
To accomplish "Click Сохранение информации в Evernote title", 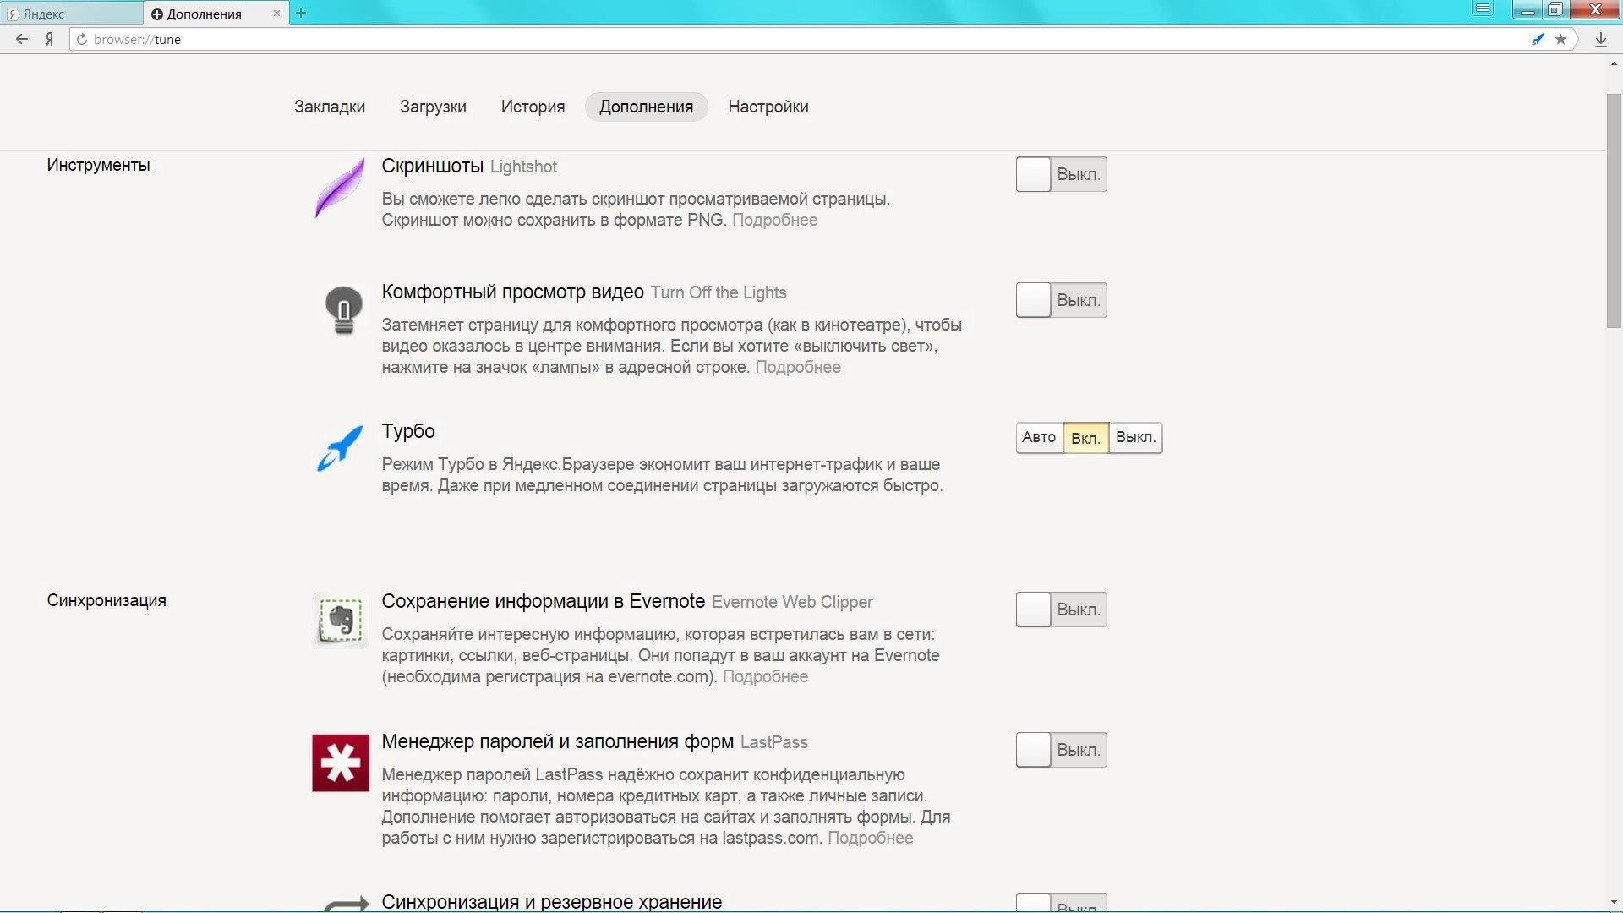I will (543, 601).
